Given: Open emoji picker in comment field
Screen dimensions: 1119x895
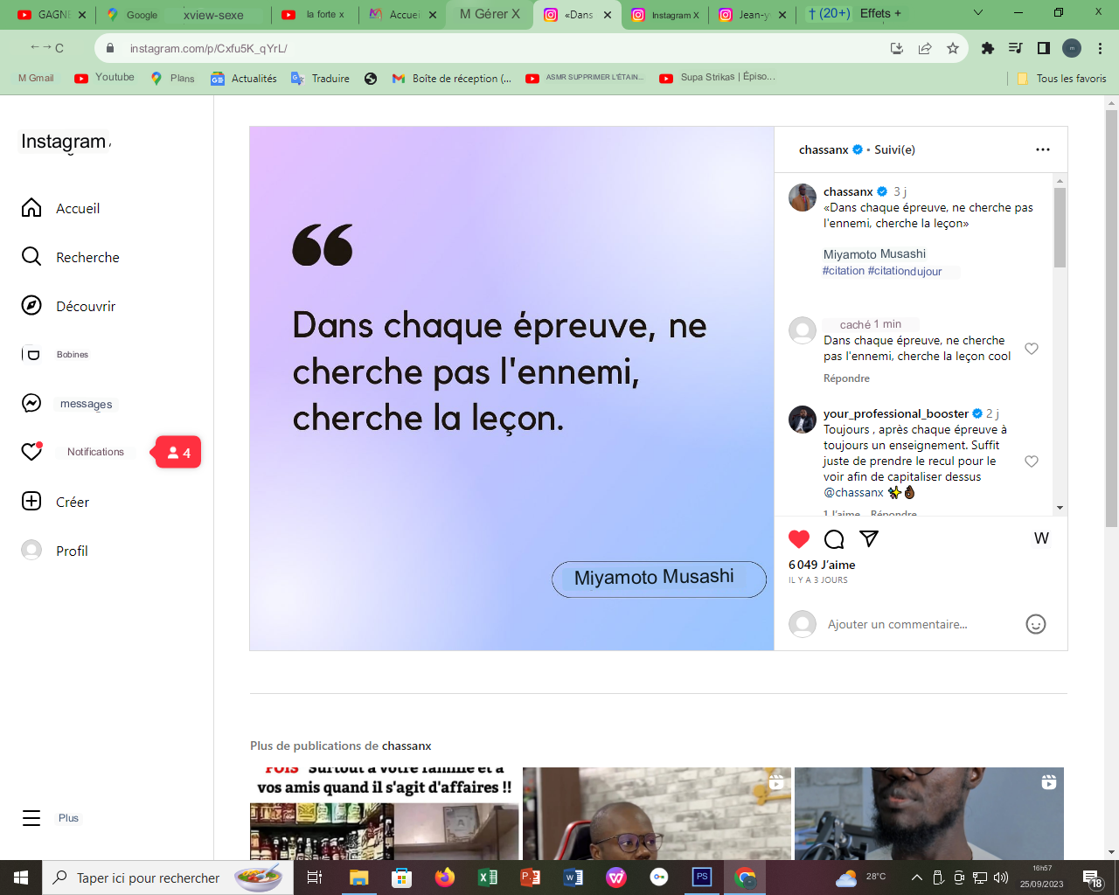Looking at the screenshot, I should pyautogui.click(x=1035, y=624).
